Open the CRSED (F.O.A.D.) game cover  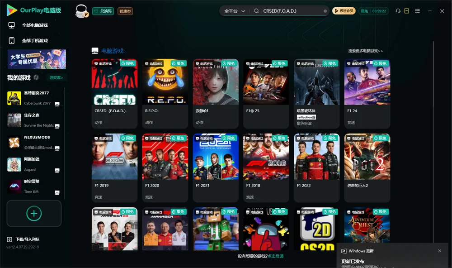click(114, 82)
